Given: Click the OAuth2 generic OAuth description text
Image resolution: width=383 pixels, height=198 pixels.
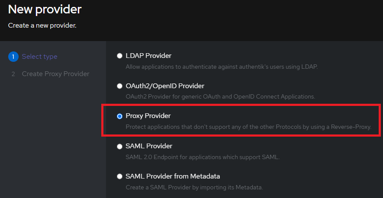Looking at the screenshot, I should 220,97.
